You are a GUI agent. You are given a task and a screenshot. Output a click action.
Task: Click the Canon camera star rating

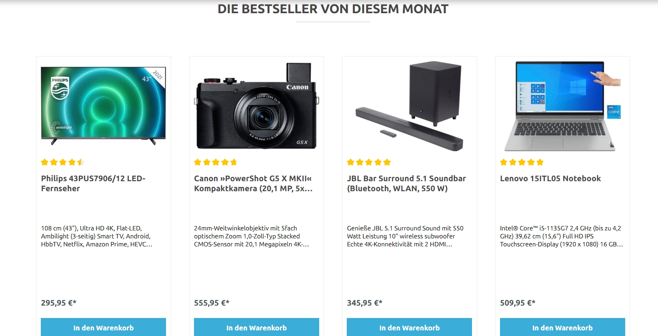[216, 162]
